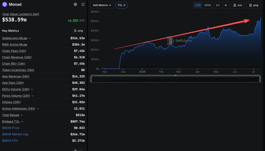This screenshot has height=151, width=265.
Task: Click the $21.02m inflows value
Action: click(x=78, y=102)
